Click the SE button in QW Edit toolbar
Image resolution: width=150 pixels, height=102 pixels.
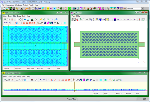(x=30, y=23)
